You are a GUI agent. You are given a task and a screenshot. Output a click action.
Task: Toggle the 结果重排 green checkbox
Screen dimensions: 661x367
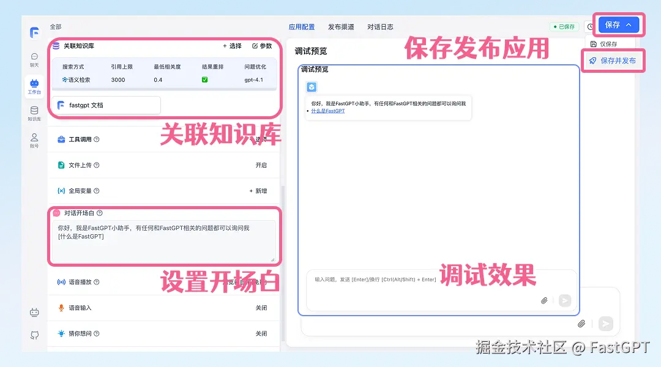(204, 80)
